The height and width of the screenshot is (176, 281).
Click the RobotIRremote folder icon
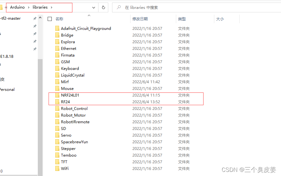(x=57, y=122)
